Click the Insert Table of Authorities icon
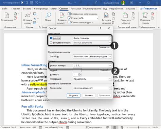Image resolution: width=161 pixels, height=129 pixels. pos(153,14)
